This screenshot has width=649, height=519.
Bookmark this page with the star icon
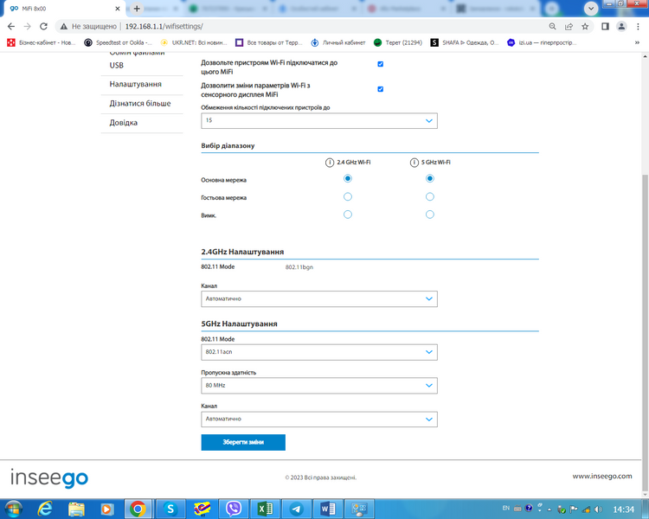(585, 27)
